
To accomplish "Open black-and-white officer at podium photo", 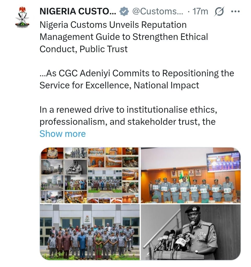I will pos(191,232).
